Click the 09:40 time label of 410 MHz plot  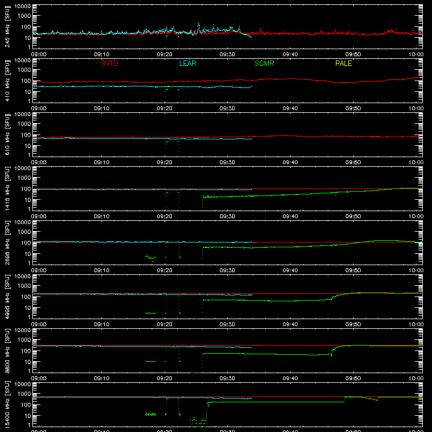pos(290,109)
